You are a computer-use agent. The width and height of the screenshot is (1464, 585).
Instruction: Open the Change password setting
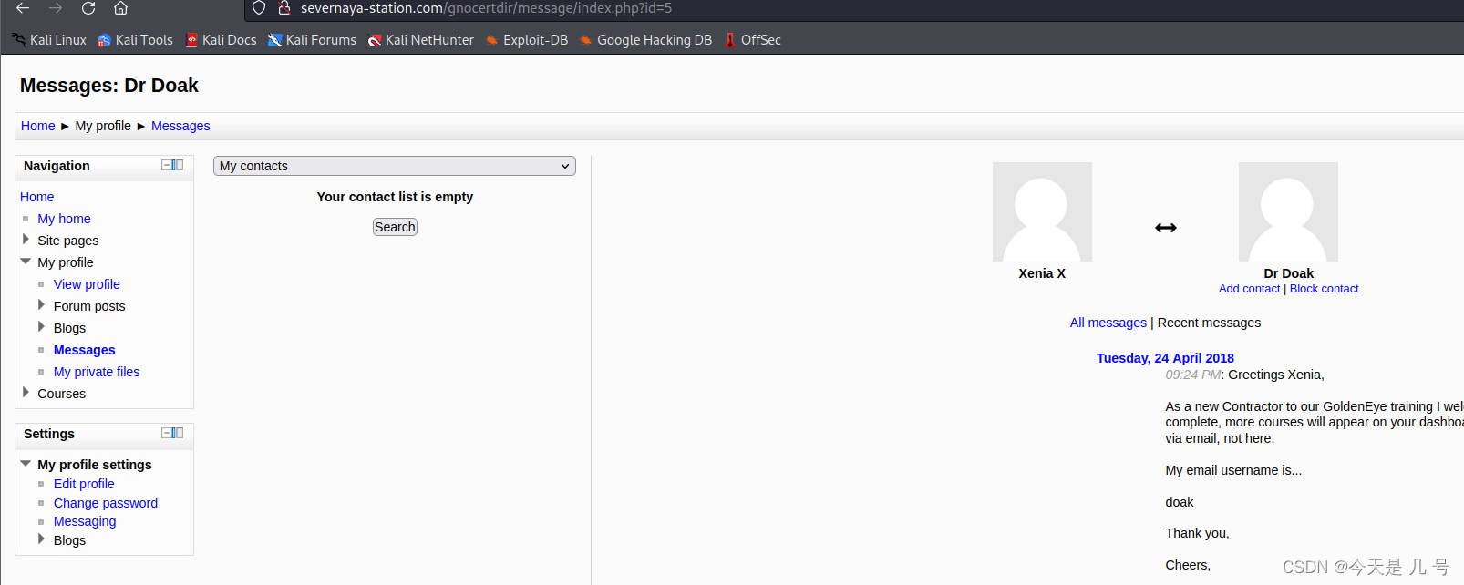coord(106,503)
